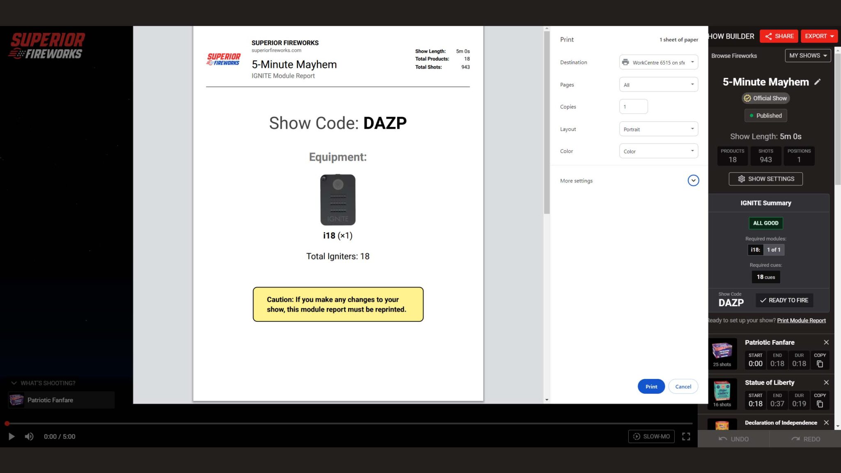Copy Patriotic Fanfare using its copy icon
The width and height of the screenshot is (841, 473).
point(820,364)
